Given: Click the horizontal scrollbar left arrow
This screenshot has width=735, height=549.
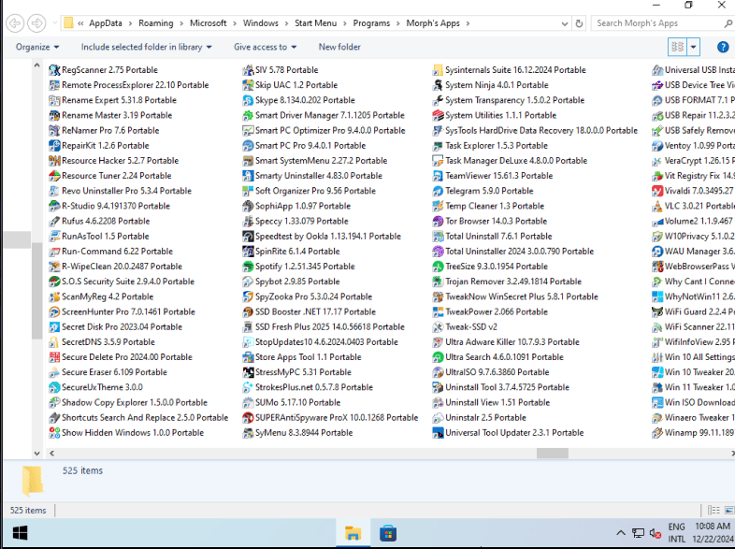Looking at the screenshot, I should [52, 454].
